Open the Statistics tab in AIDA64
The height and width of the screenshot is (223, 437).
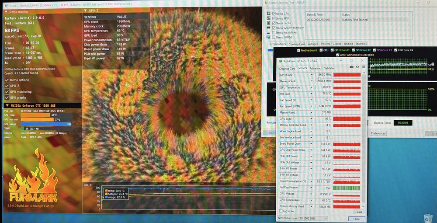[361, 44]
